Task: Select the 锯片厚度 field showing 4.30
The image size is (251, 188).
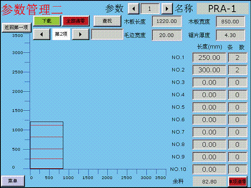Action: pos(230,35)
